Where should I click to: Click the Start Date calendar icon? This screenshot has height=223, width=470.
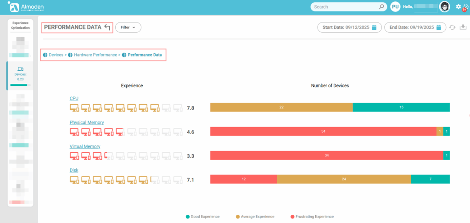point(374,28)
